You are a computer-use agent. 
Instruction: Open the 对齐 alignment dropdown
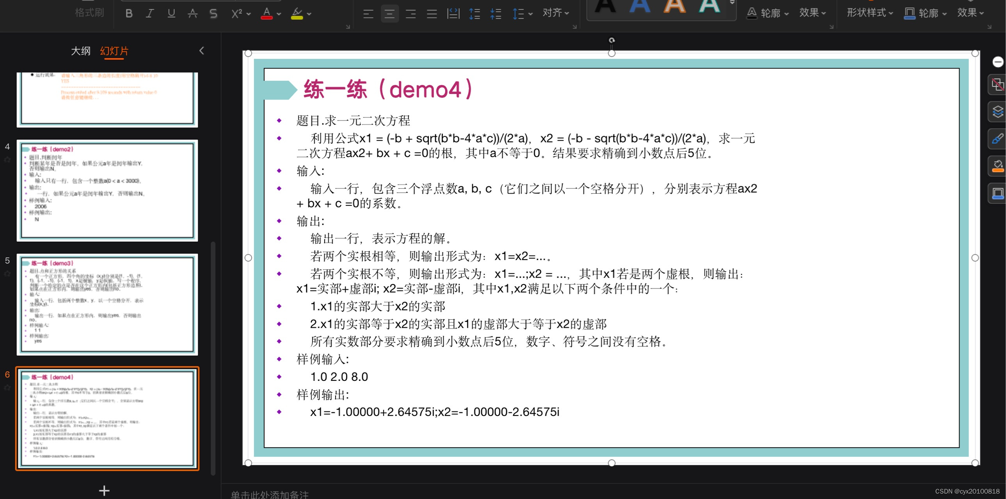click(x=555, y=13)
